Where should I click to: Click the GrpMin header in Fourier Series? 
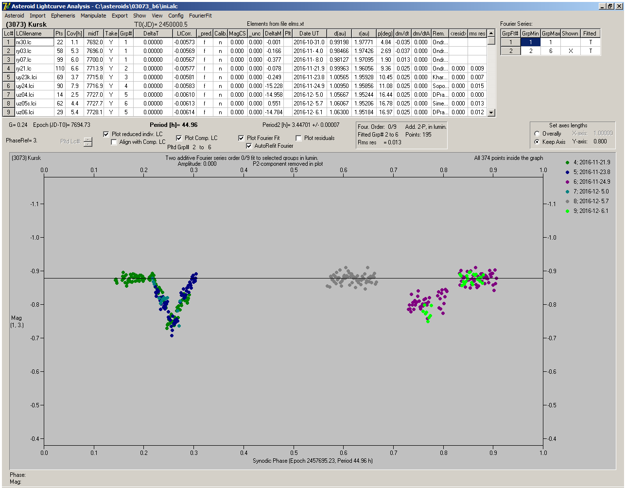[530, 34]
